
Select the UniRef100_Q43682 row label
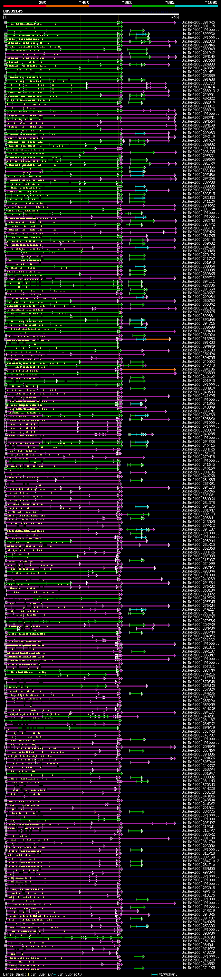(198, 68)
